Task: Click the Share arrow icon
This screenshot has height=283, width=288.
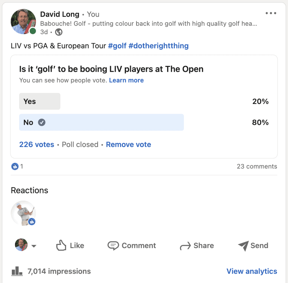Action: (185, 246)
